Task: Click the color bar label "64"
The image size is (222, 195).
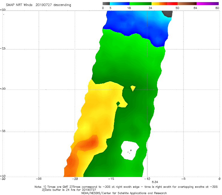Action: 195,8
